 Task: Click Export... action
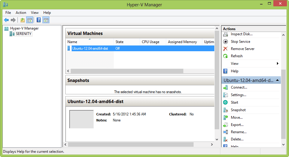[x=237, y=125]
